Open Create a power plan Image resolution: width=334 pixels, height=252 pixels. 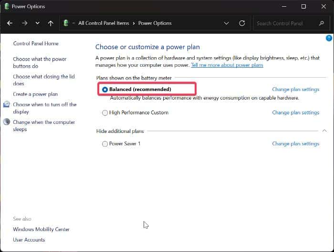coord(35,94)
